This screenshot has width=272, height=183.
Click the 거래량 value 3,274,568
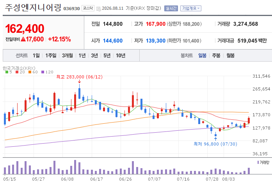click(245, 24)
